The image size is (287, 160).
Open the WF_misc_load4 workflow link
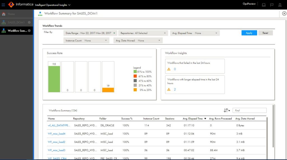click(x=56, y=134)
